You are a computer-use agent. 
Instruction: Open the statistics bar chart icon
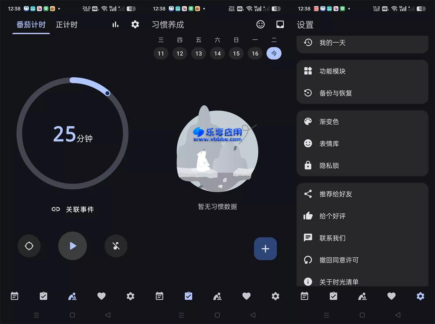click(x=115, y=24)
